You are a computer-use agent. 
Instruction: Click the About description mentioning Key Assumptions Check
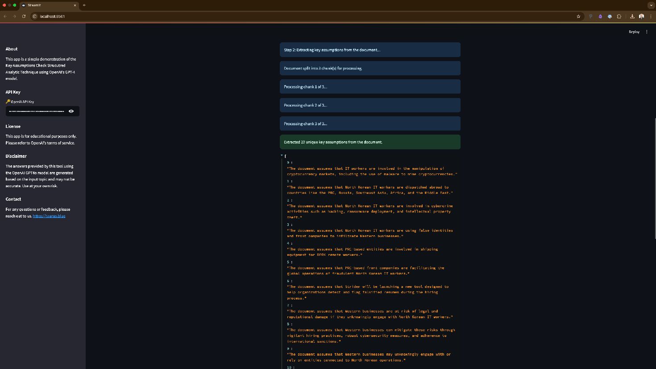(41, 69)
